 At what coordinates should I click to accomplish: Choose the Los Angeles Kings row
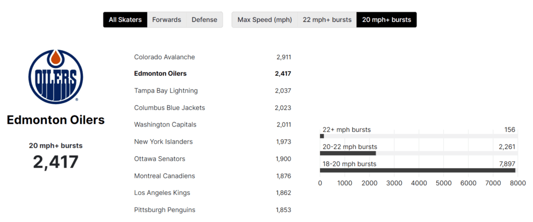[x=162, y=193]
